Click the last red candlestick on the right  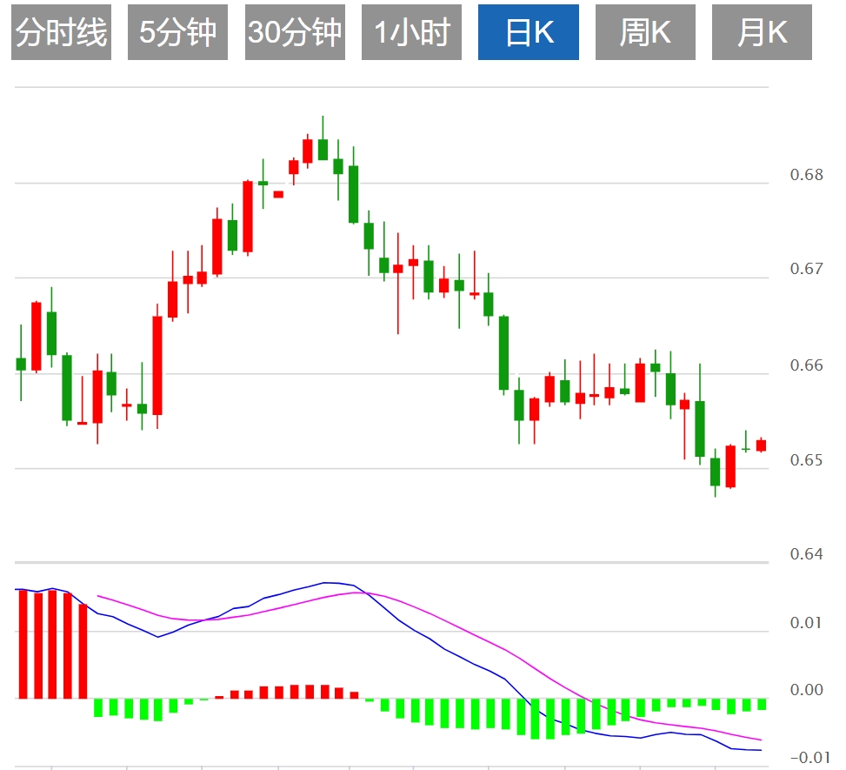(x=762, y=445)
